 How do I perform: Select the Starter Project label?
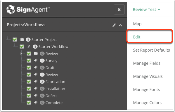tap(44, 40)
